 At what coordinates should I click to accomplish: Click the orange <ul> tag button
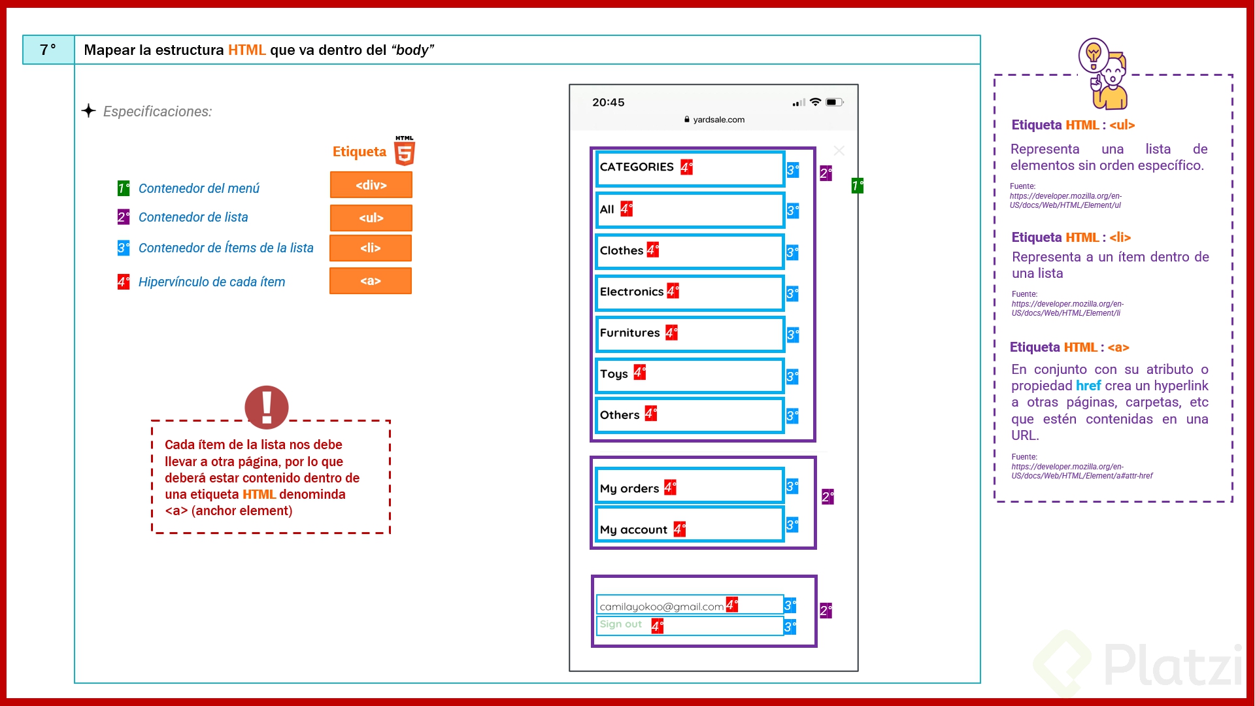370,218
